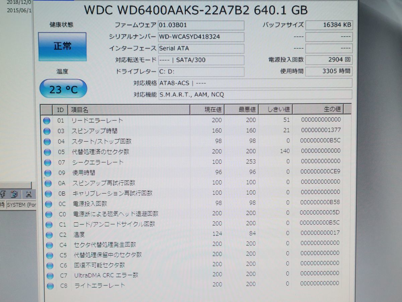This screenshot has height=302, width=402.
Task: Click the ID column header
Action: 60,110
